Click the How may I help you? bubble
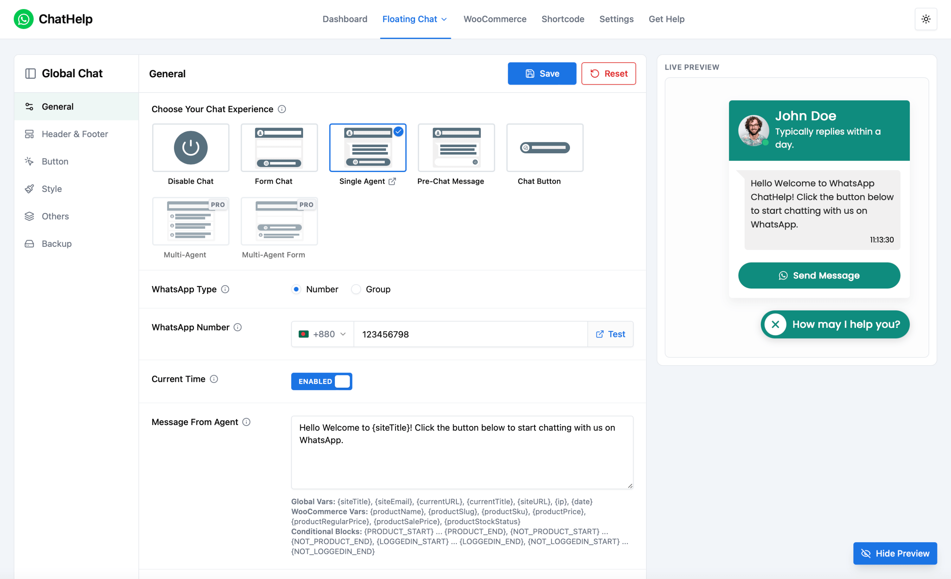The width and height of the screenshot is (951, 579). (x=835, y=324)
